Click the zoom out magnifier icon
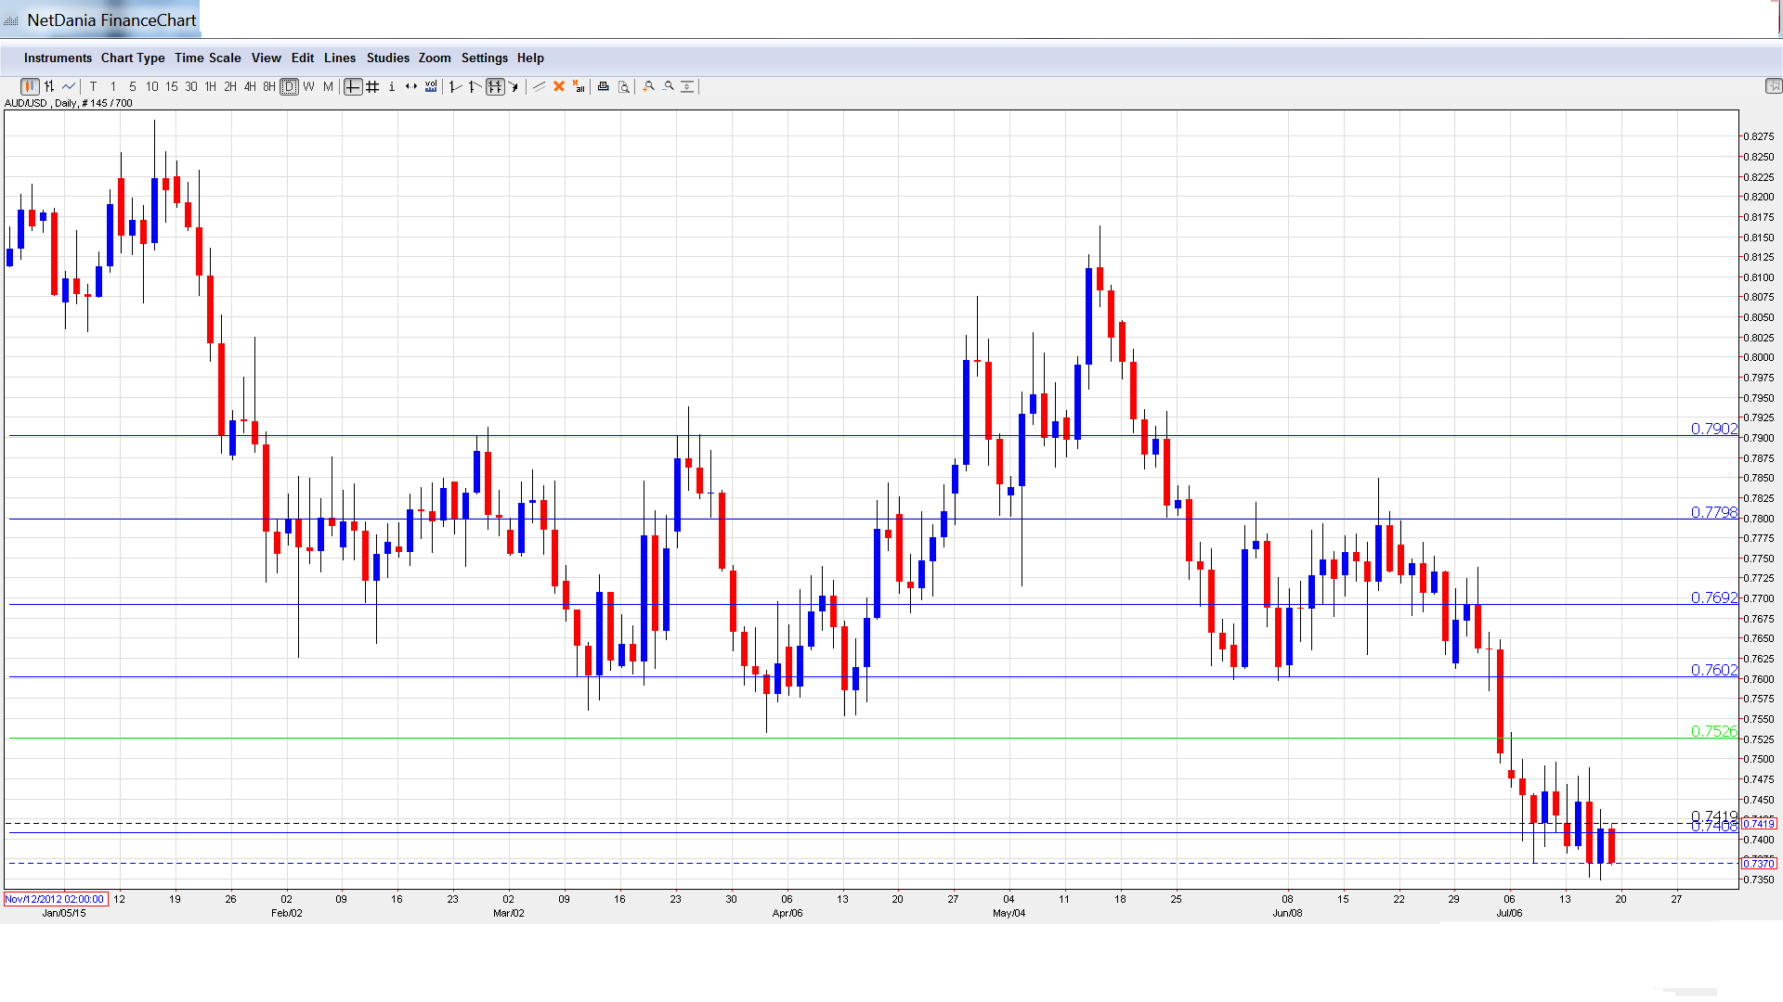This screenshot has height=1002, width=1783. pos(668,86)
